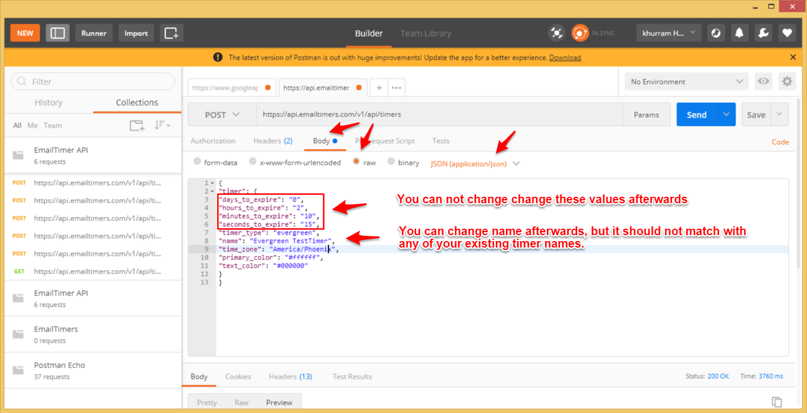Click the orange Code link
The image size is (807, 413).
click(x=780, y=142)
